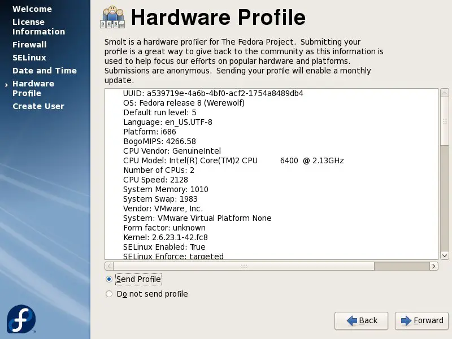Image resolution: width=452 pixels, height=339 pixels.
Task: Click the vertical scrollbar up arrow
Action: click(x=445, y=93)
